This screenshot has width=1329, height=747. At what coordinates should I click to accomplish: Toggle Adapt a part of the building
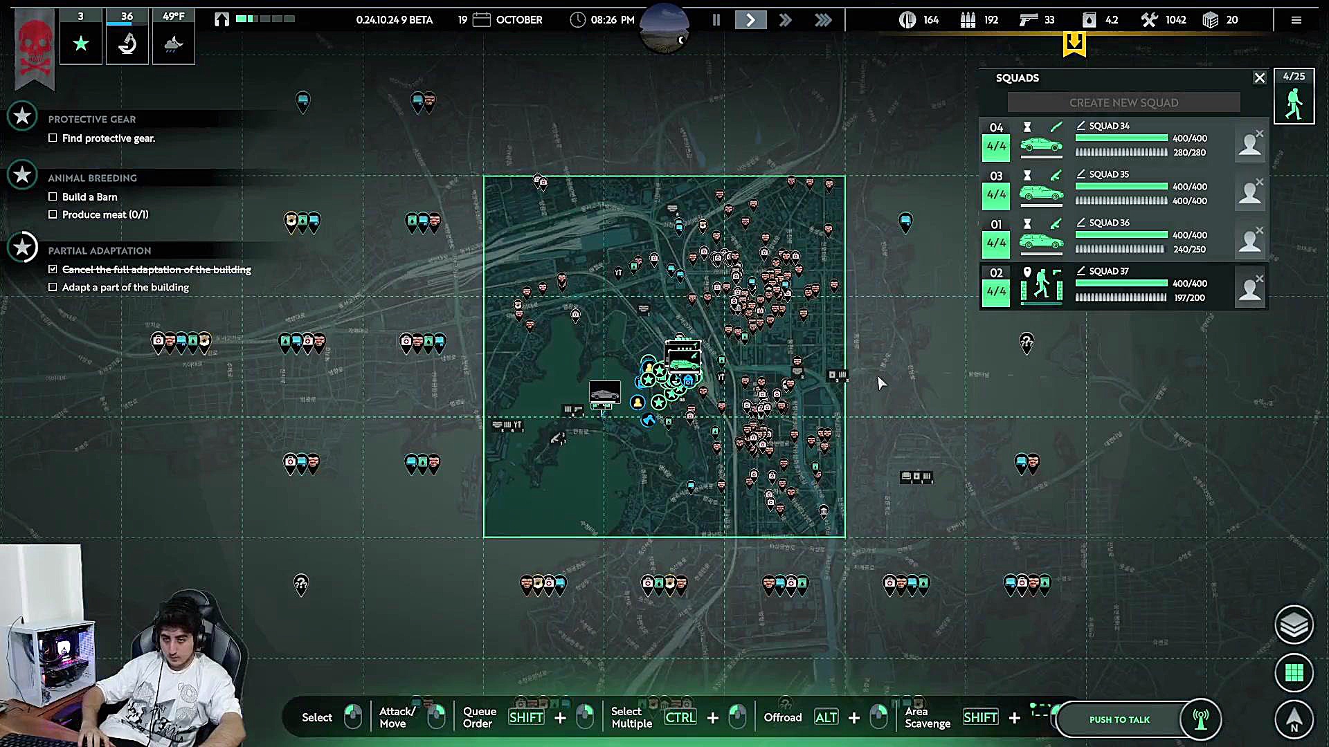tap(53, 287)
